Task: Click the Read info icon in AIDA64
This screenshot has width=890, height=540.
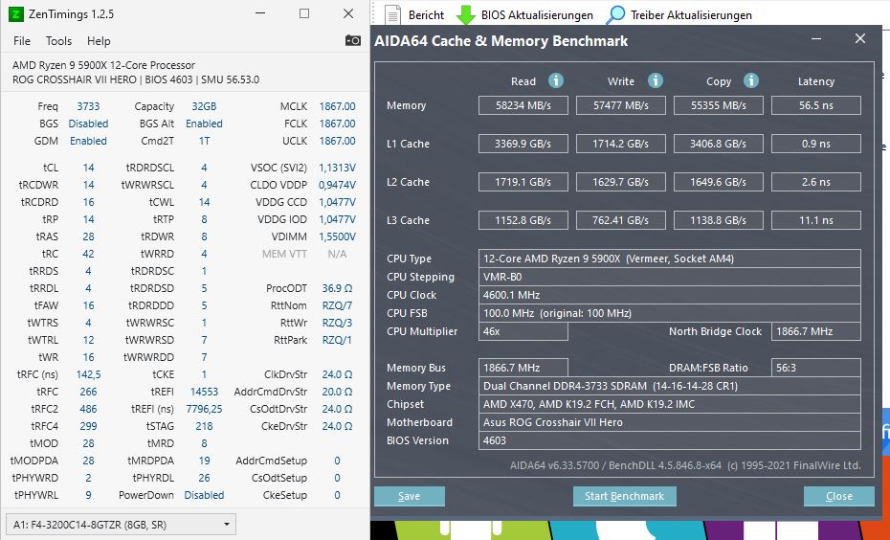Action: 556,80
